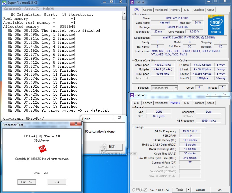Open the SPD tab in lower CPU-Z window
Image resolution: width=232 pixels, height=193 pixels.
(187, 103)
